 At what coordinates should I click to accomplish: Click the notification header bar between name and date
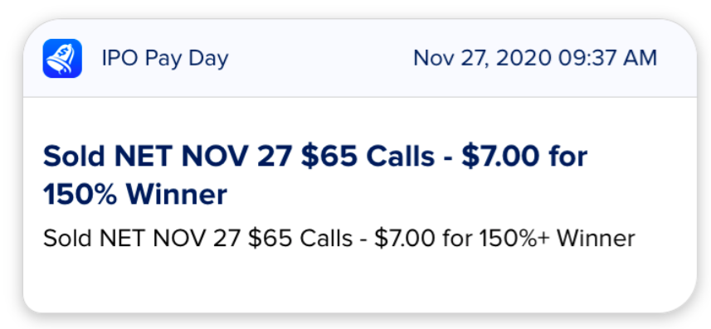[x=320, y=59]
